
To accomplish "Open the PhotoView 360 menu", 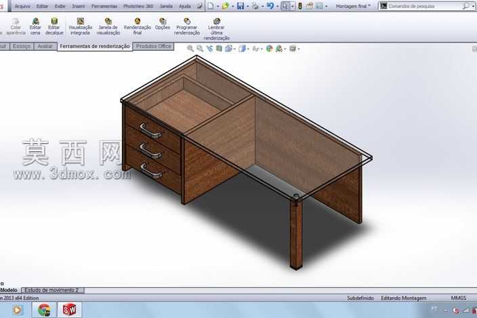I will coord(138,6).
